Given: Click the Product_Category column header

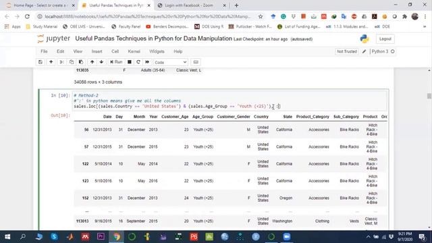Looking at the screenshot, I should [x=313, y=117].
